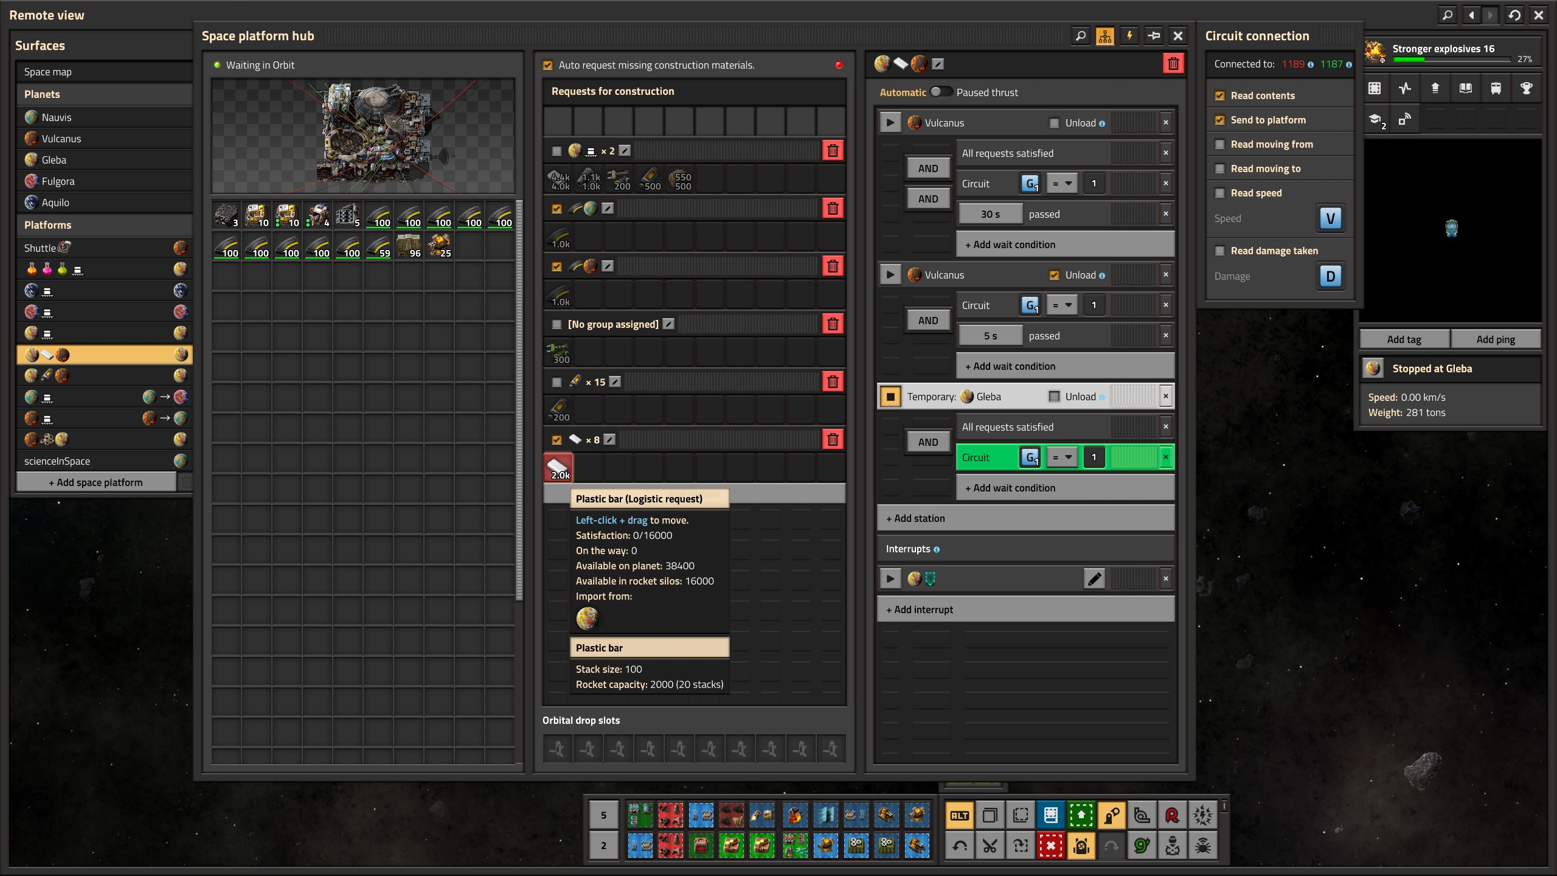
Task: Open the hub search magnifier icon
Action: point(1080,36)
